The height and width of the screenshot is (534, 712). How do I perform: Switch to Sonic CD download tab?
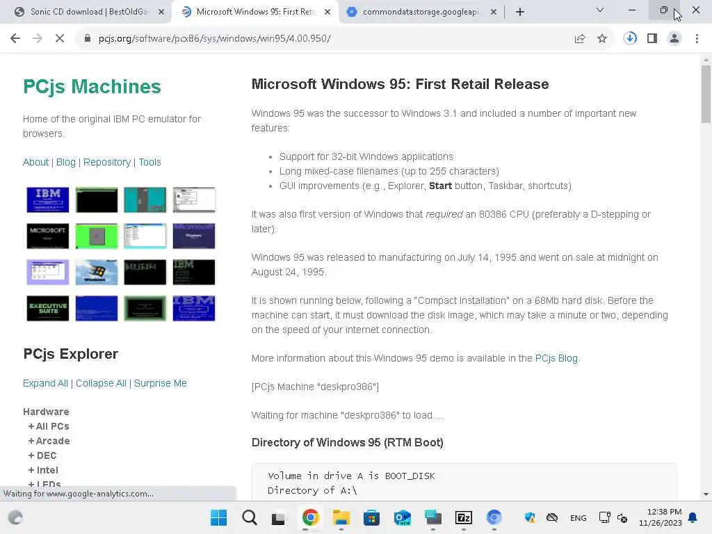(88, 12)
